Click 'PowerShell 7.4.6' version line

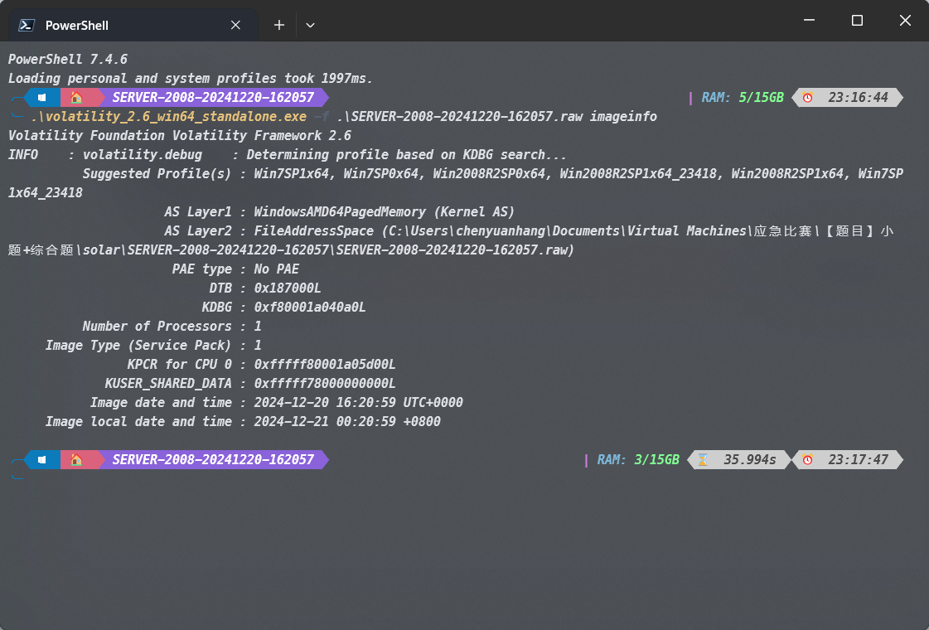68,59
